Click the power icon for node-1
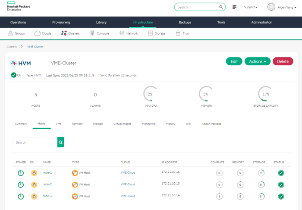The width and height of the screenshot is (302, 210). (x=21, y=173)
